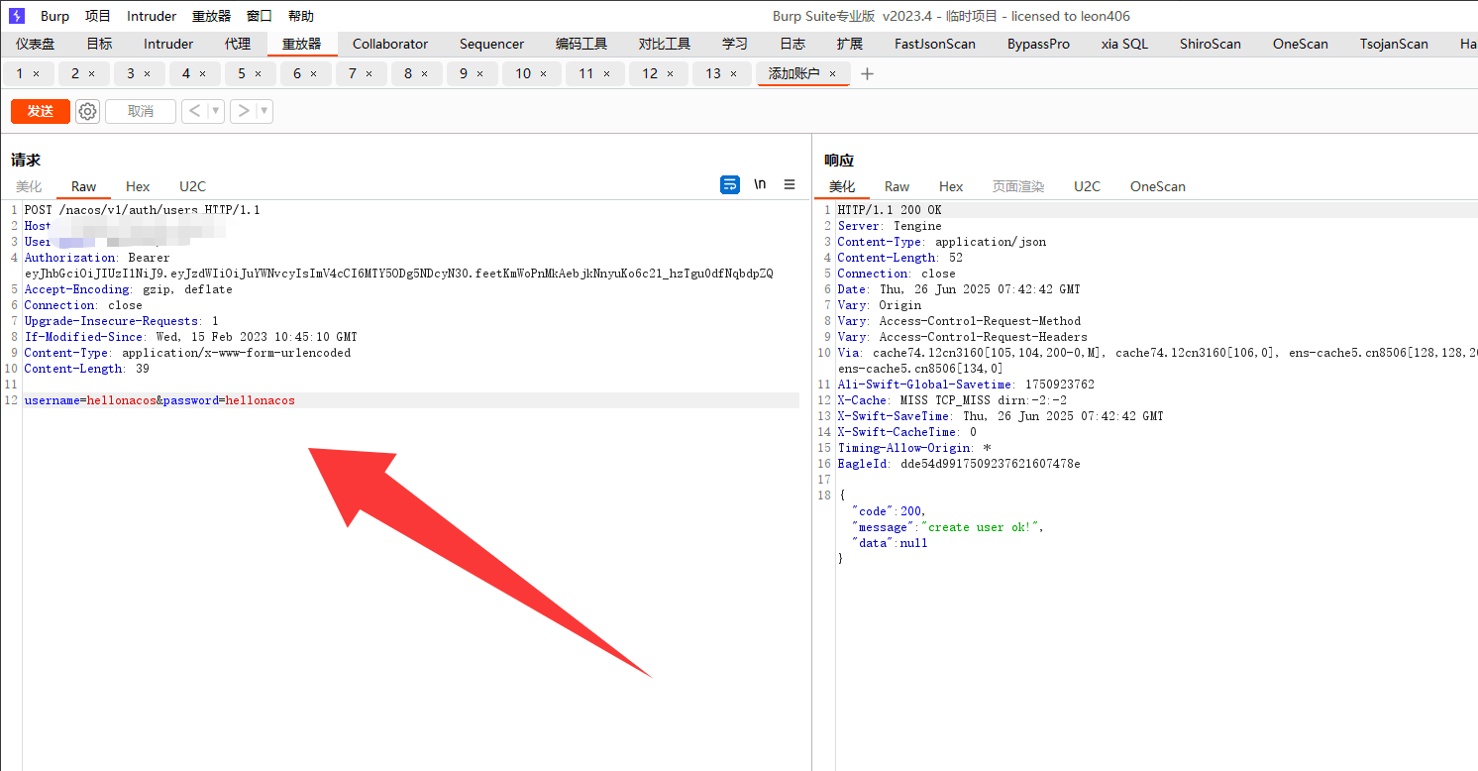1478x771 pixels.
Task: Open the 帮助 menu
Action: 301,16
